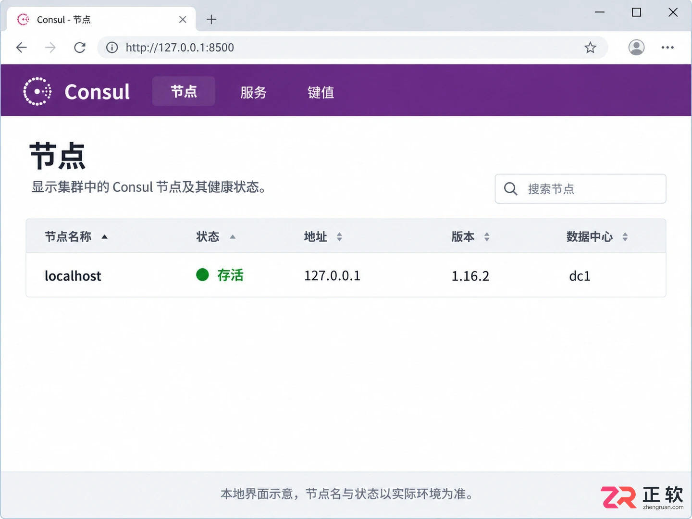The height and width of the screenshot is (519, 692).
Task: Click the site info icon in address bar
Action: point(112,48)
